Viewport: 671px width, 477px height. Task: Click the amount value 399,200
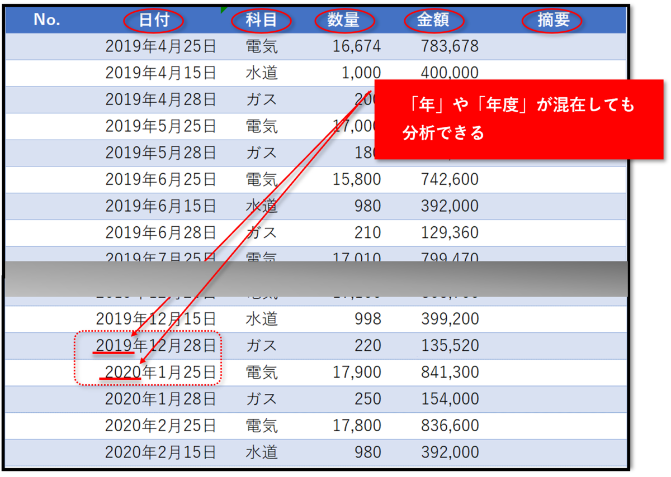pos(450,319)
